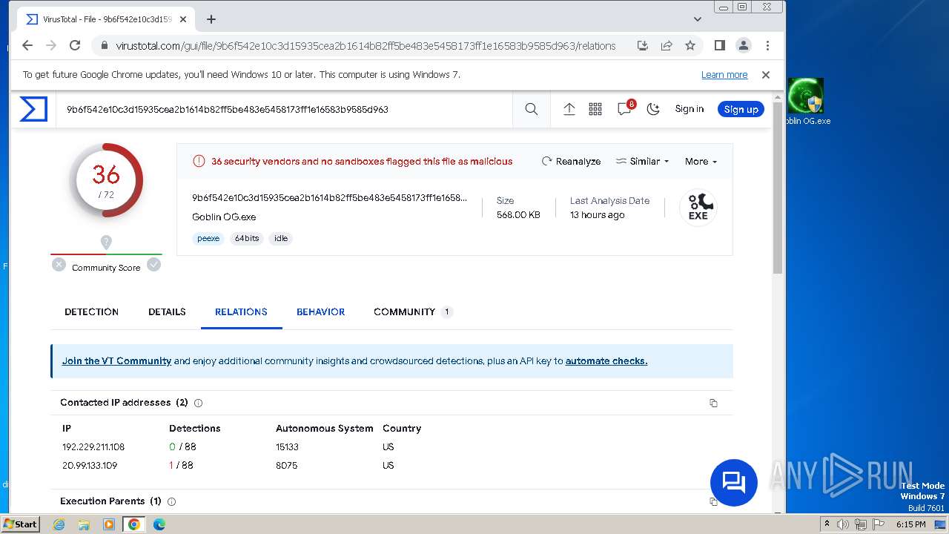The image size is (949, 534).
Task: Click the browser back arrow
Action: click(x=27, y=45)
